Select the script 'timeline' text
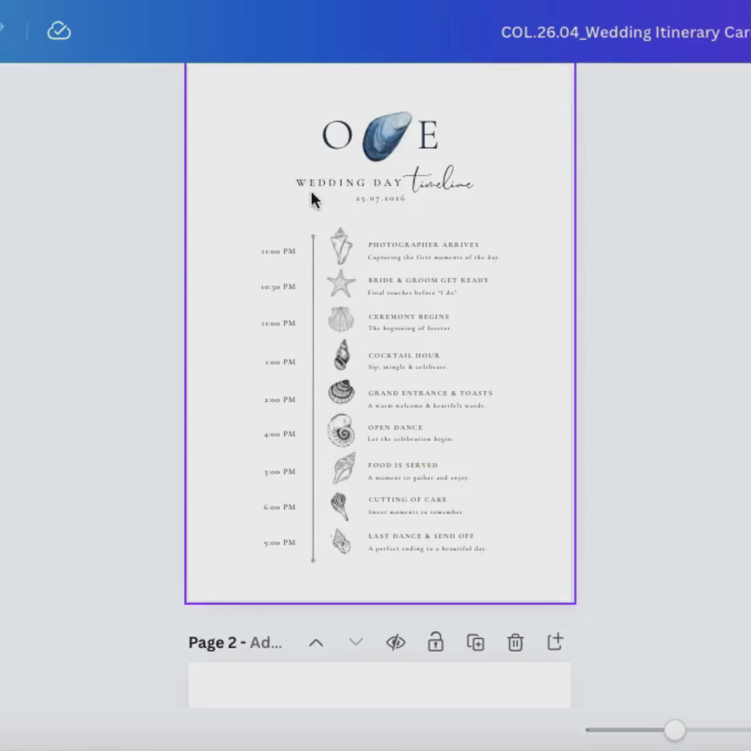Image resolution: width=751 pixels, height=751 pixels. (x=439, y=179)
